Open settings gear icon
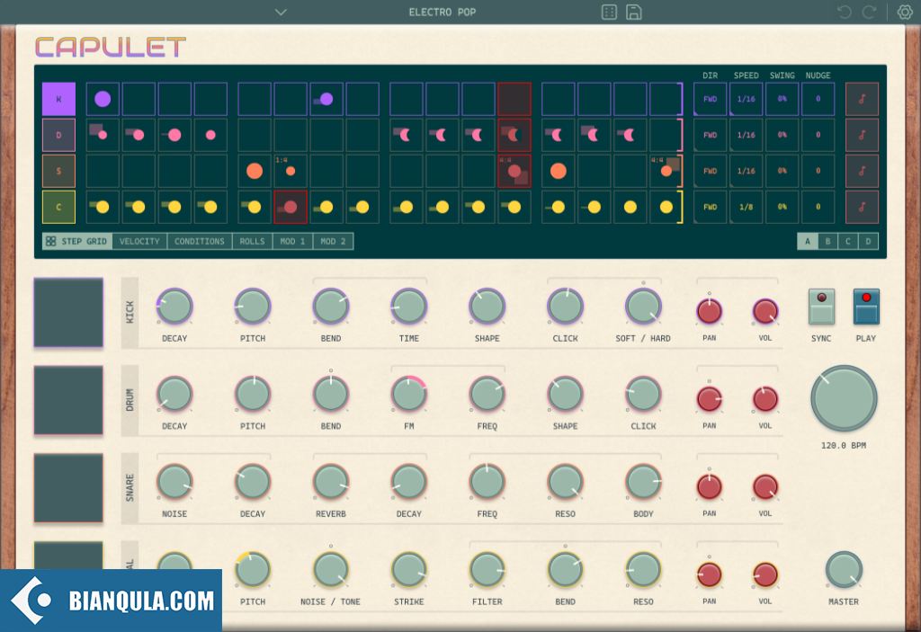Screen dimensions: 921x632 pos(905,13)
